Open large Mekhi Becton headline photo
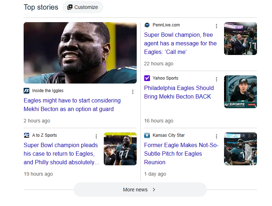Screen dimensions: 272x206 pyautogui.click(x=80, y=53)
